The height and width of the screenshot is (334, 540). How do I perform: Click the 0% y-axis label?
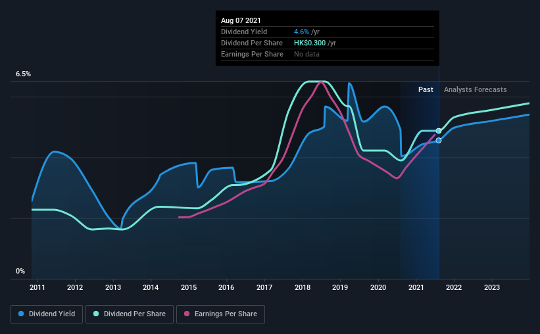(x=20, y=272)
